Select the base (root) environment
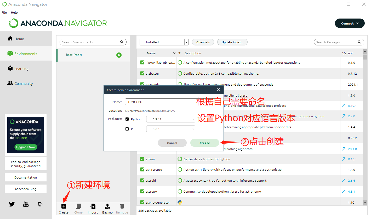Viewport: 371px width, 219px height. point(93,55)
